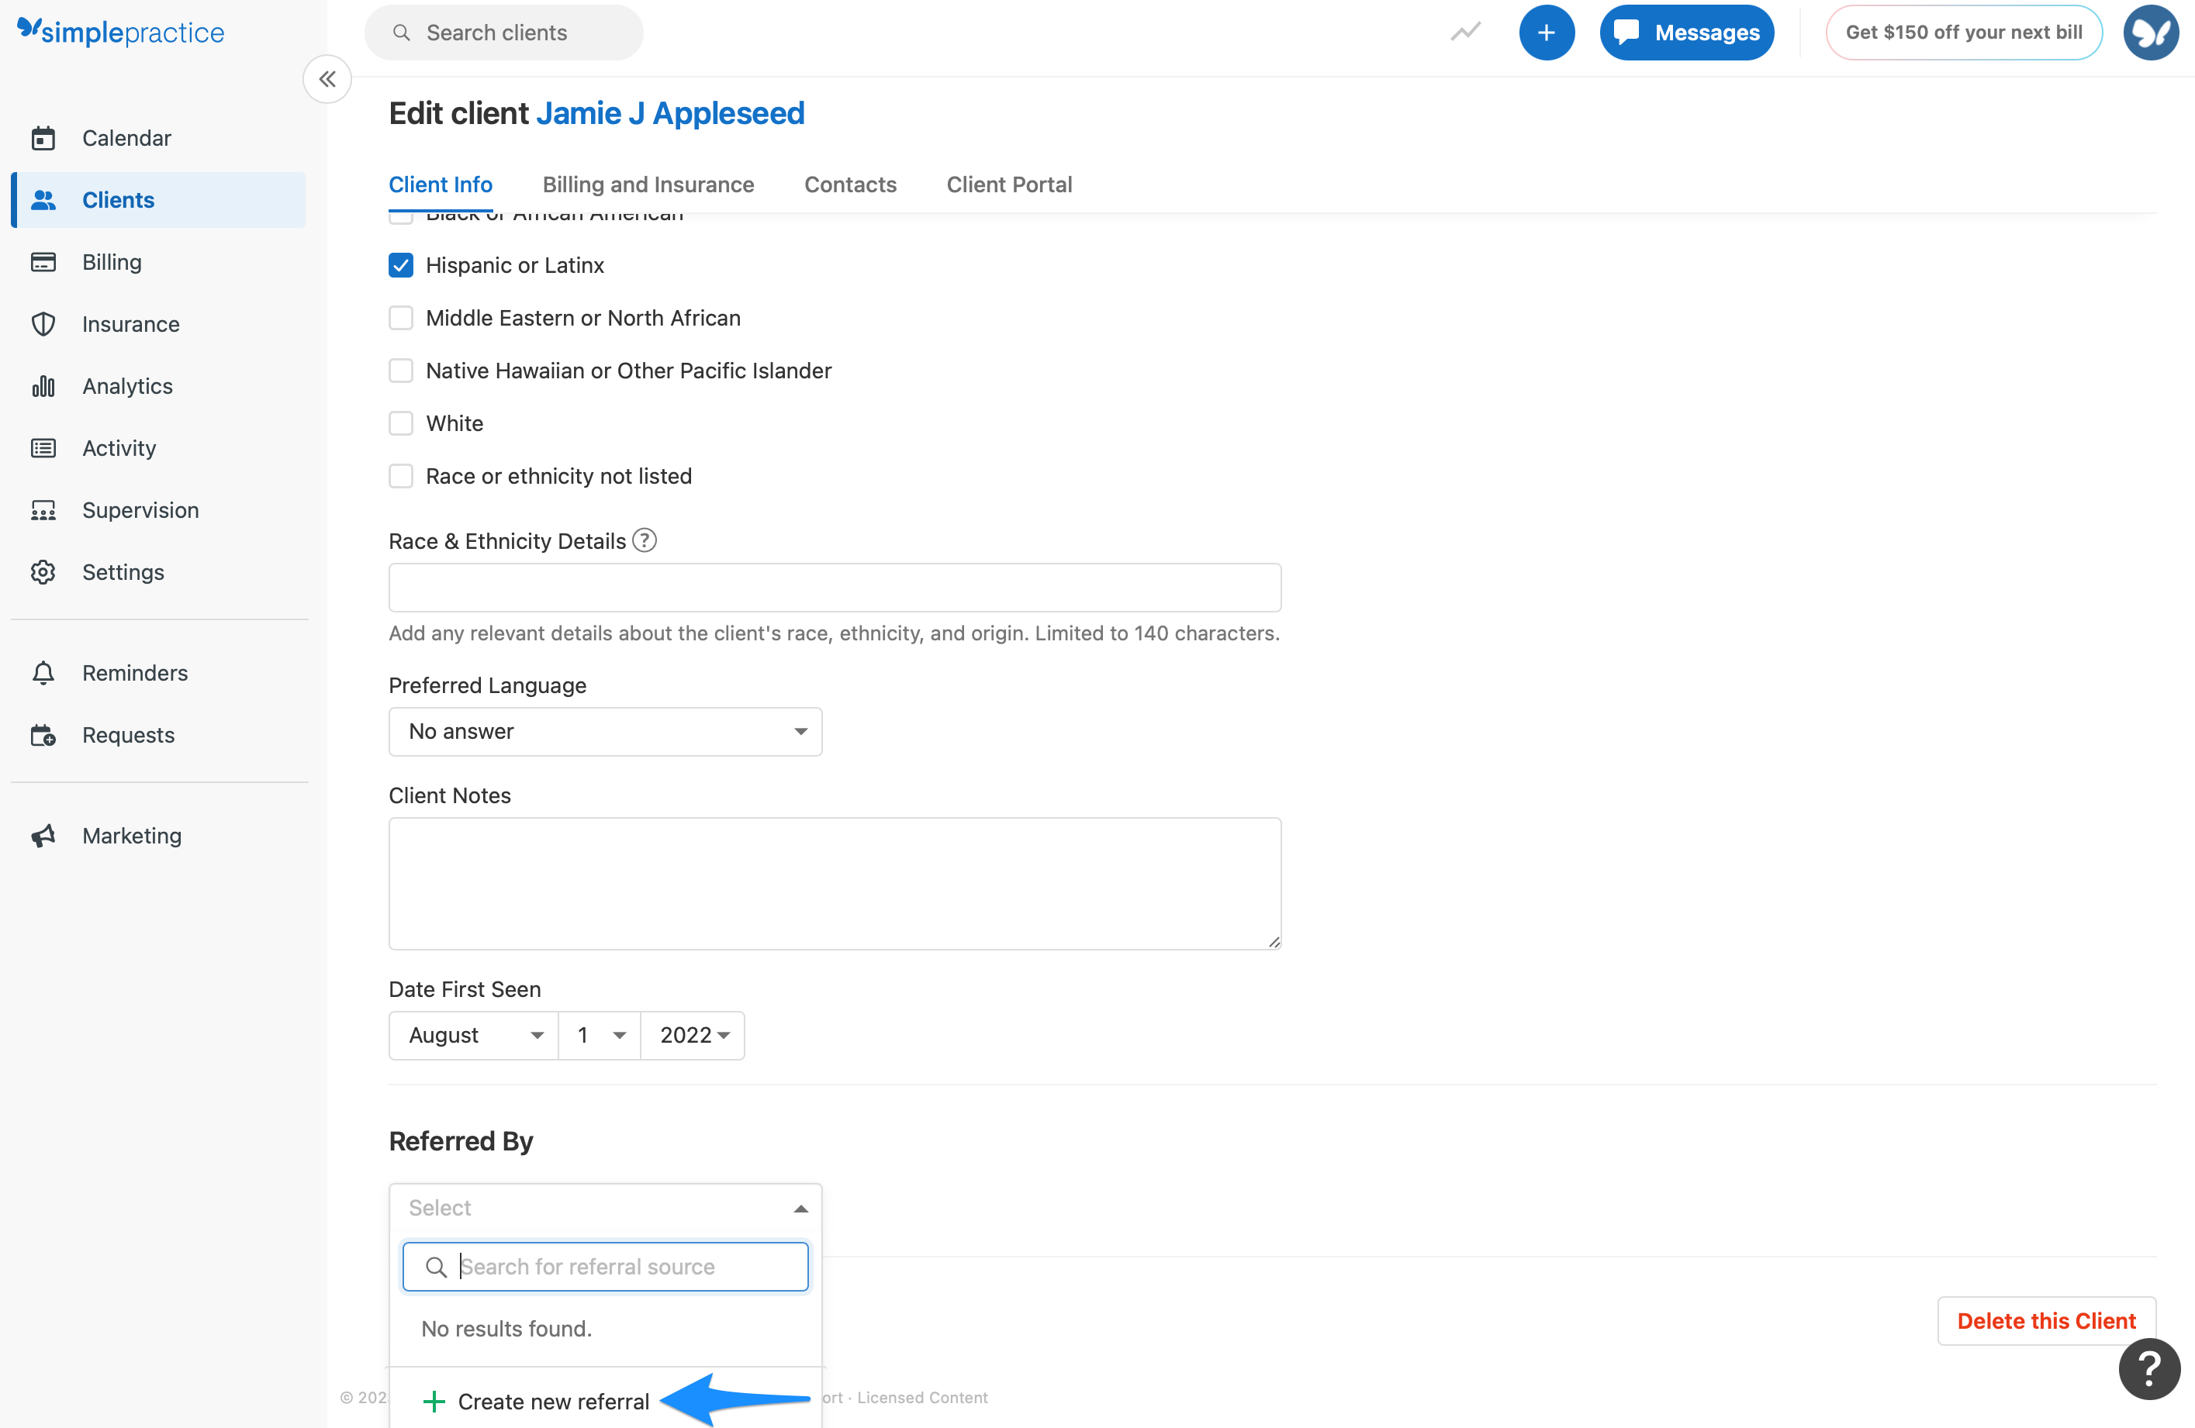Switch to Billing and Insurance tab
2195x1428 pixels.
(x=648, y=185)
